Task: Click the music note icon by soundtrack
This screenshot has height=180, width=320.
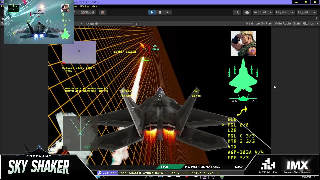Action: tap(100, 173)
